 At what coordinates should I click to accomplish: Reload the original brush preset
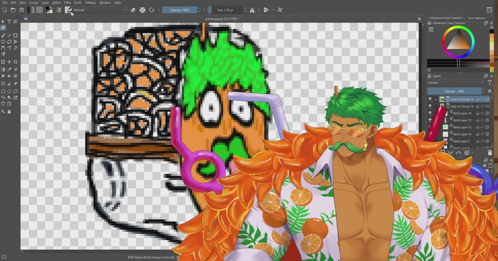(x=151, y=10)
